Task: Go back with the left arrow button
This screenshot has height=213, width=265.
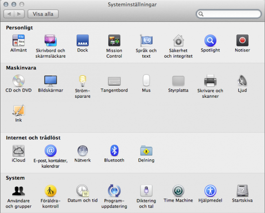Action: click(x=9, y=14)
